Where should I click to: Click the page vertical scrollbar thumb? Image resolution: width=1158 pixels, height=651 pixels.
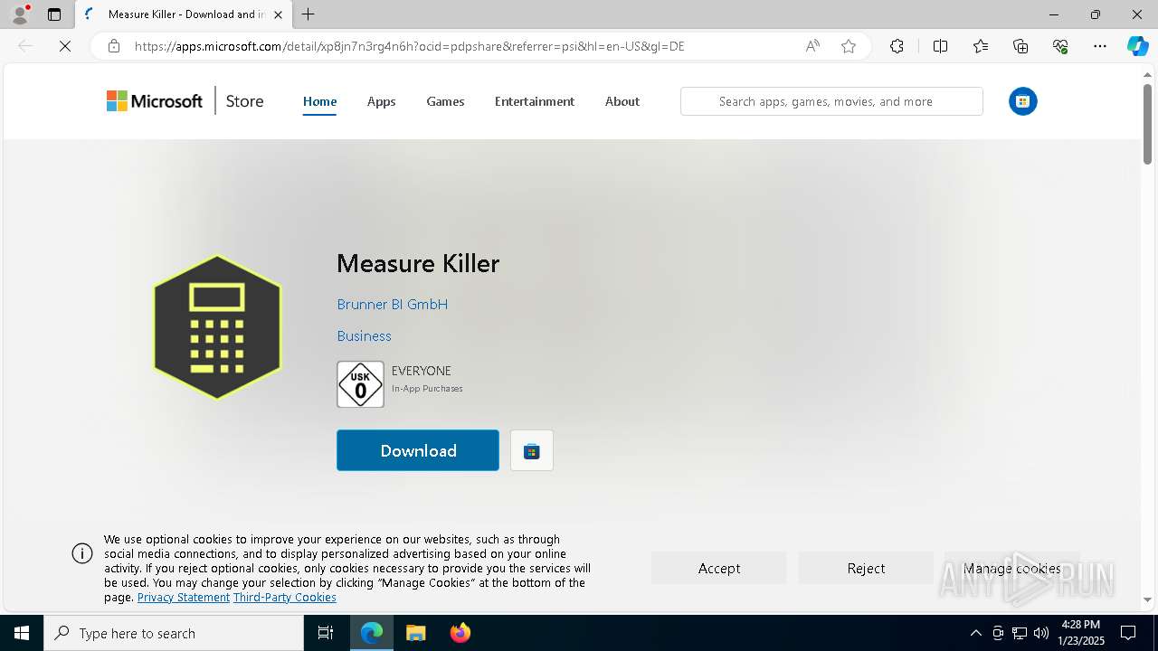click(1147, 125)
